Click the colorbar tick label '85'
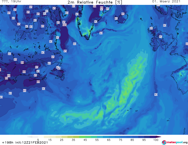Viewport: 188px width, 145px height. [x=132, y=140]
